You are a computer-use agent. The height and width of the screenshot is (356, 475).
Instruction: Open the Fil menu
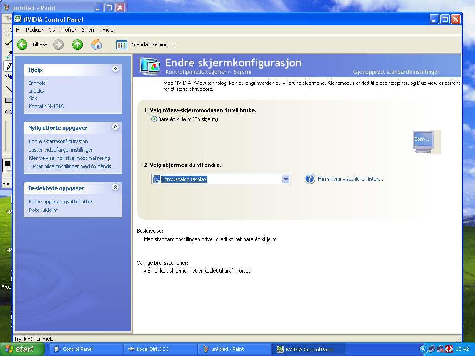pos(18,30)
